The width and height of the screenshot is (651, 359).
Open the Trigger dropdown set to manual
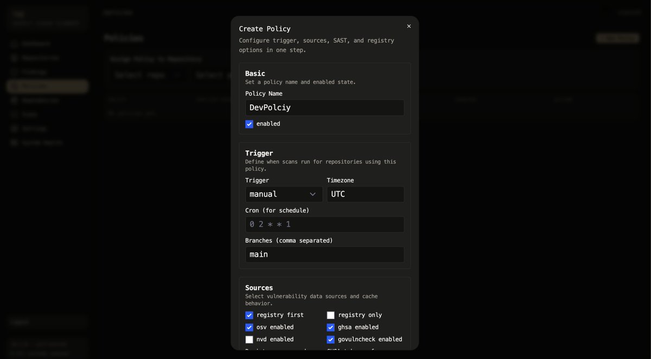(284, 194)
